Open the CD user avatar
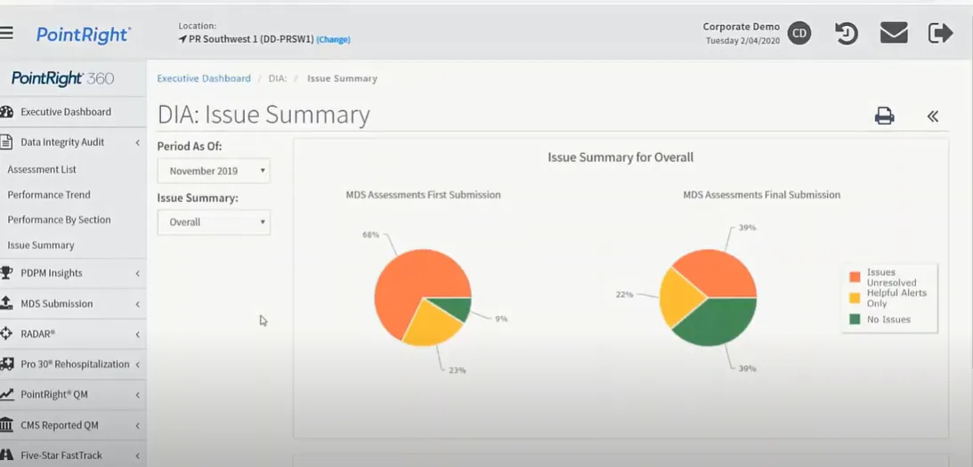Screen dimensions: 973x467 pyautogui.click(x=799, y=33)
